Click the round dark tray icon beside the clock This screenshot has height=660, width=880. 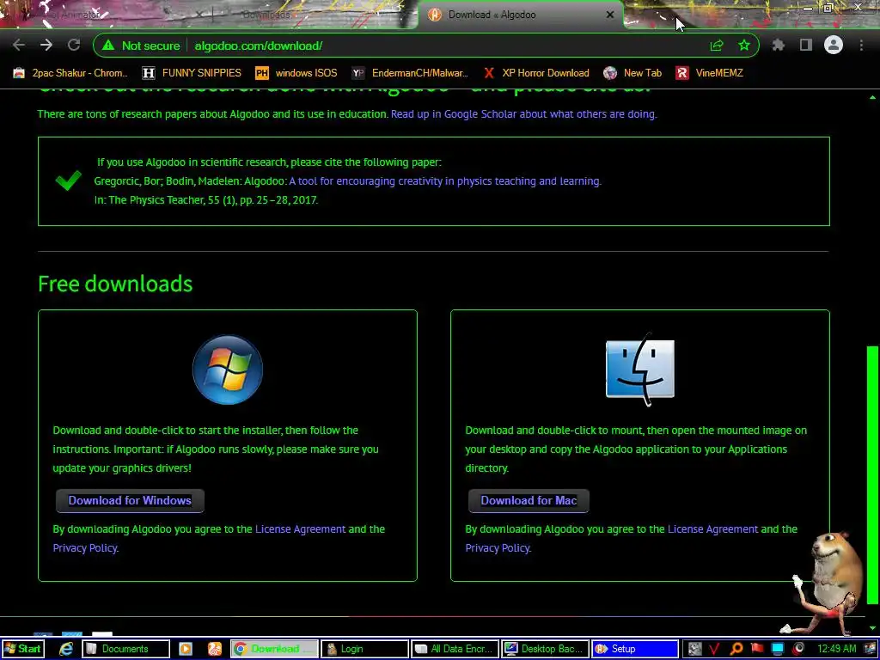(x=799, y=649)
